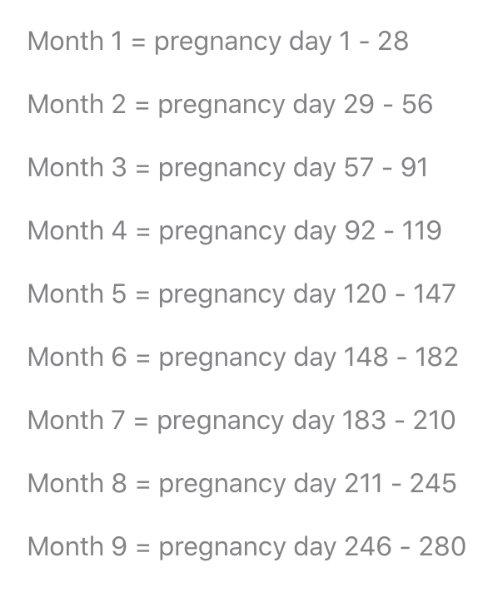This screenshot has width=483, height=592.
Task: Click the word pregnancy in Month 1 row
Action: (x=217, y=43)
